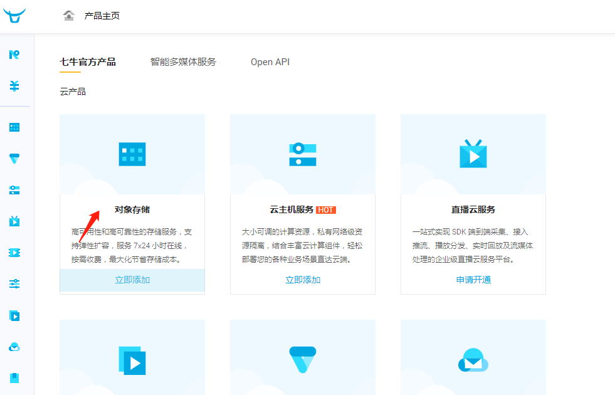Switch to the 七牛官方产品 tab
The image size is (615, 395).
coord(88,62)
